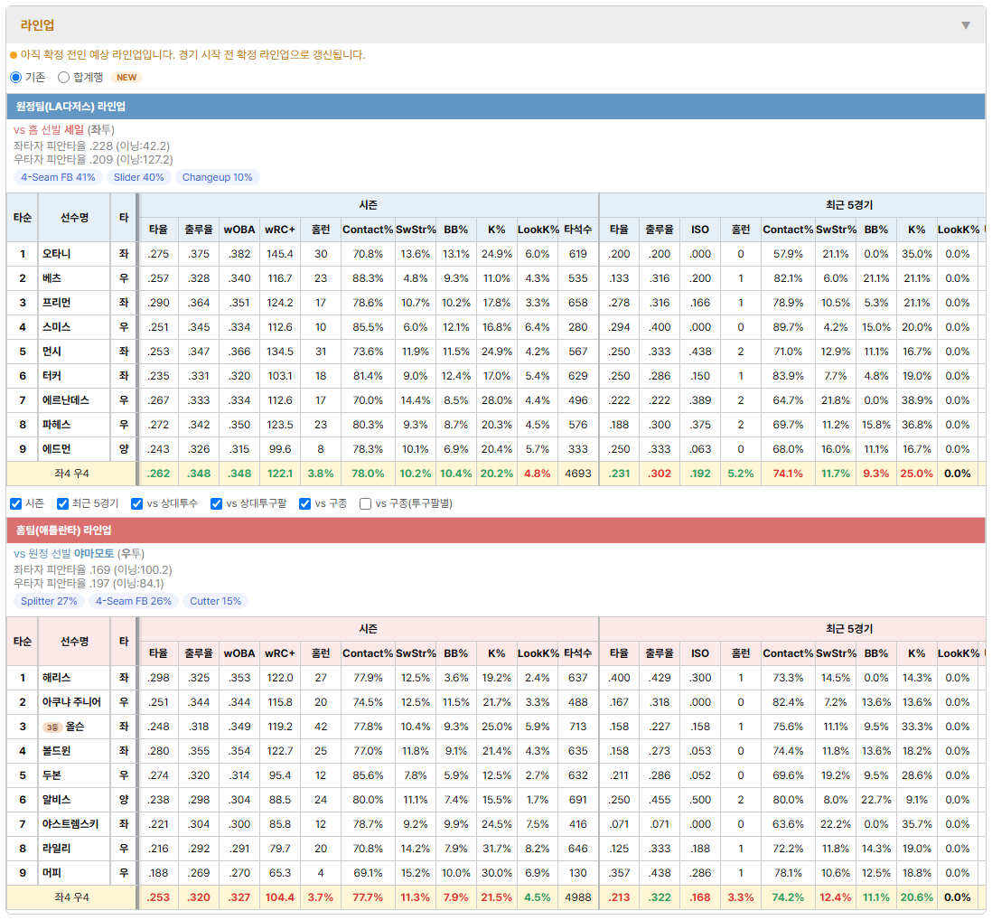Viewport: 992px width, 920px height.
Task: Click the Splitter 27% pitch chip
Action: point(49,601)
